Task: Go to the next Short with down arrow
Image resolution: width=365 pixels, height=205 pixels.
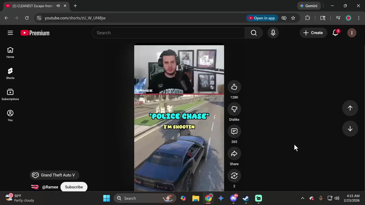Action: 350,129
